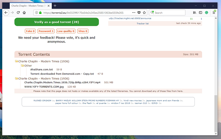Viewport: 221px width, 139px height.
Task: Click the first Charlie Chaplin folder icon
Action: click(16, 61)
